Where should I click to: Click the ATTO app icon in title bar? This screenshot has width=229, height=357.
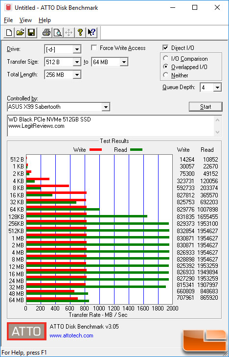pyautogui.click(x=8, y=8)
